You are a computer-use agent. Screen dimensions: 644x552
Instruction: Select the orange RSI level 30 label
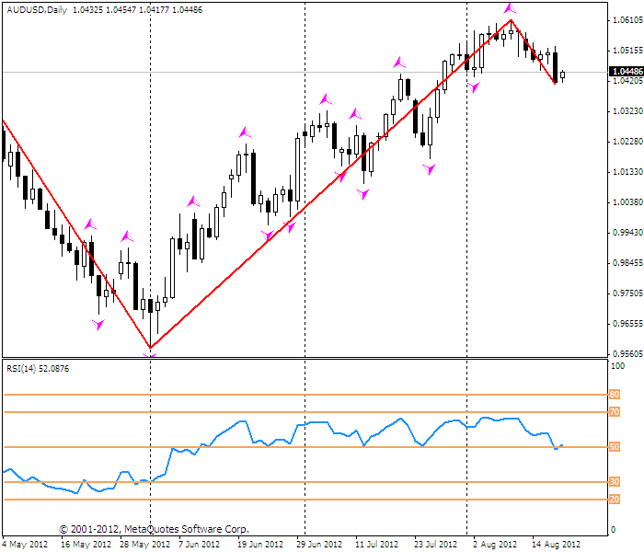(615, 482)
